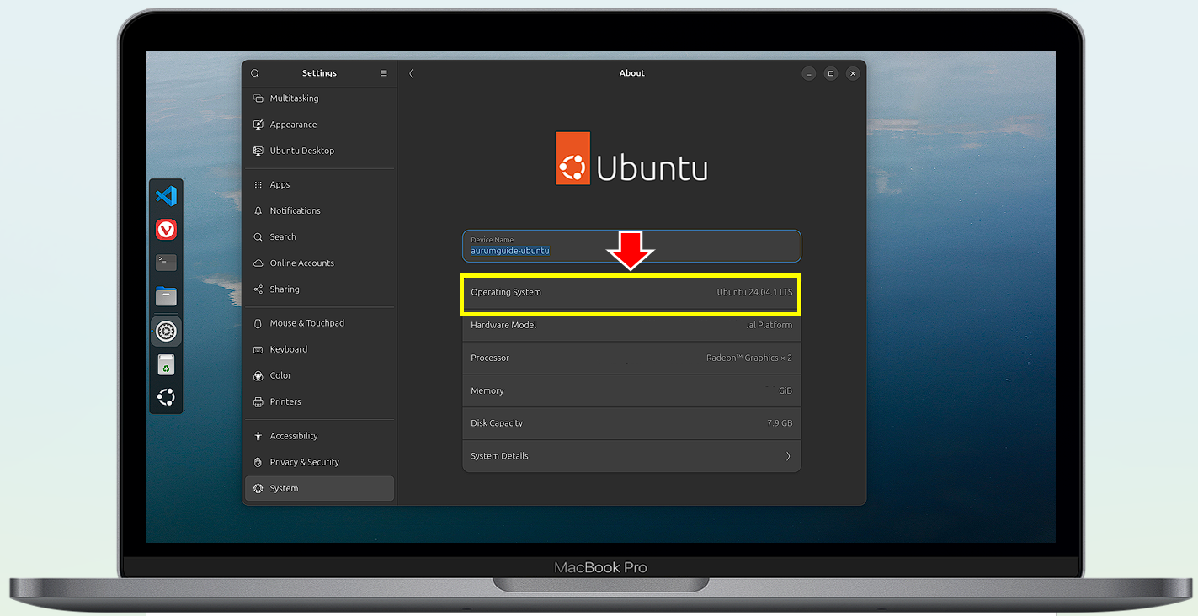The width and height of the screenshot is (1198, 616).
Task: Click the Settings gear icon in the dock
Action: click(166, 331)
